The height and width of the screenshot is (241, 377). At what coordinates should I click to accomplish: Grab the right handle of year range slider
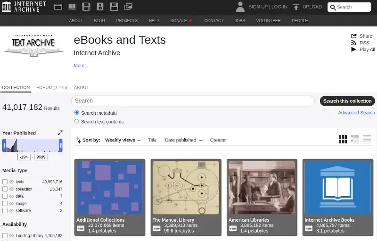[61, 145]
